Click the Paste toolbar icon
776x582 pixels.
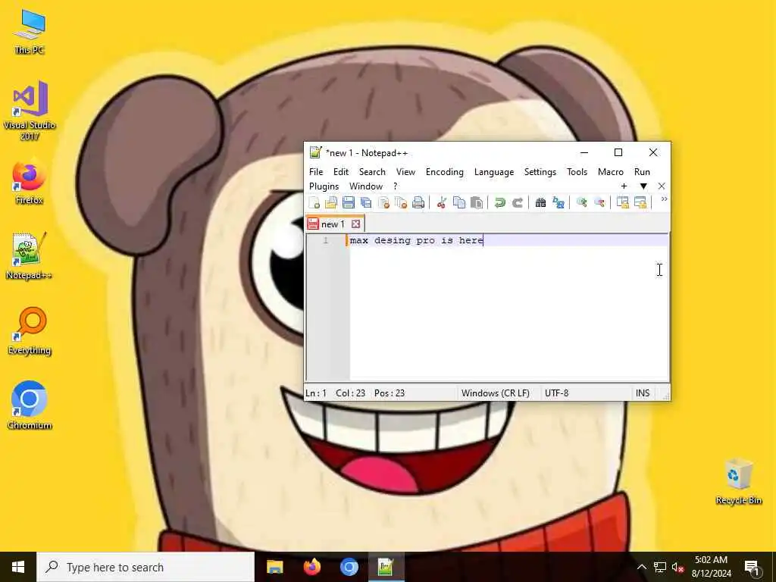coord(477,202)
